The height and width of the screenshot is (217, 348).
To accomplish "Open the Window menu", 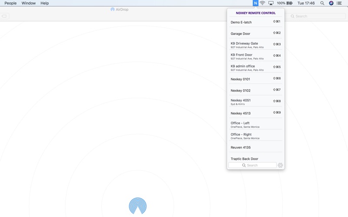I will pyautogui.click(x=28, y=3).
